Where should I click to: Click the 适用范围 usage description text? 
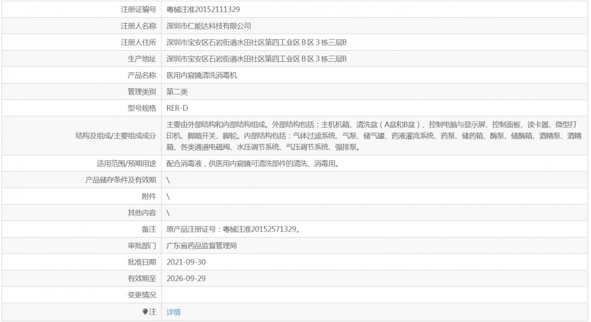coord(253,164)
